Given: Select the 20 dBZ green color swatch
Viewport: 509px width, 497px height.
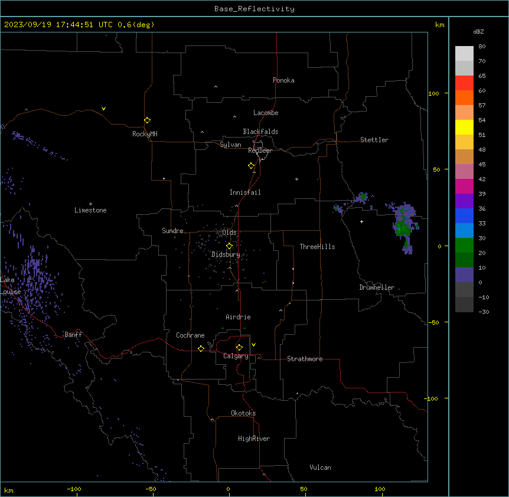Looking at the screenshot, I should click(x=464, y=260).
